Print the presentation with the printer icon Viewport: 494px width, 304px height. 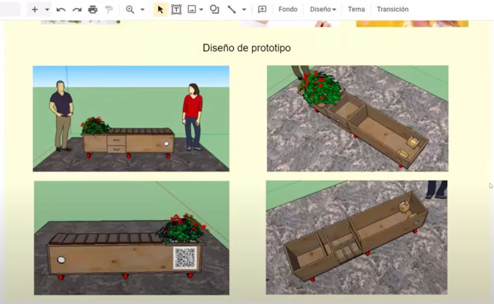pyautogui.click(x=93, y=9)
